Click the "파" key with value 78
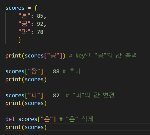 24,32
